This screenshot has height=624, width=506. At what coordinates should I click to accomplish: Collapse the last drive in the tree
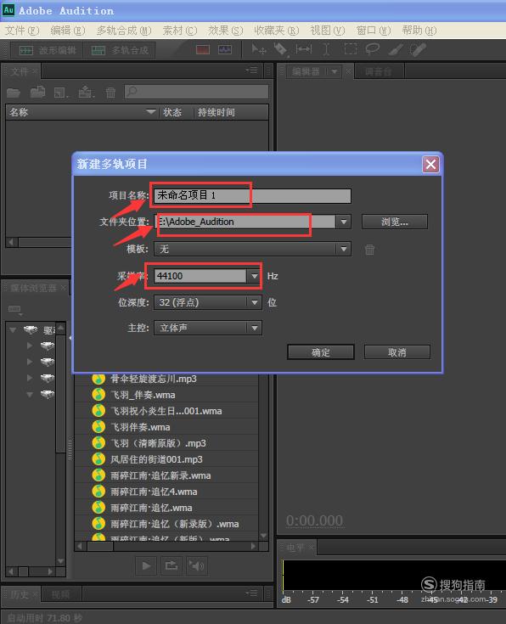[x=30, y=395]
